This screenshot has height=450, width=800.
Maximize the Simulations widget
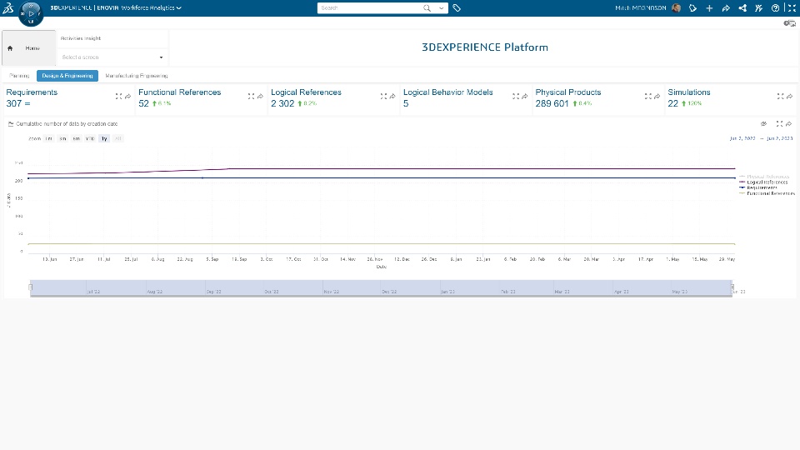[780, 96]
